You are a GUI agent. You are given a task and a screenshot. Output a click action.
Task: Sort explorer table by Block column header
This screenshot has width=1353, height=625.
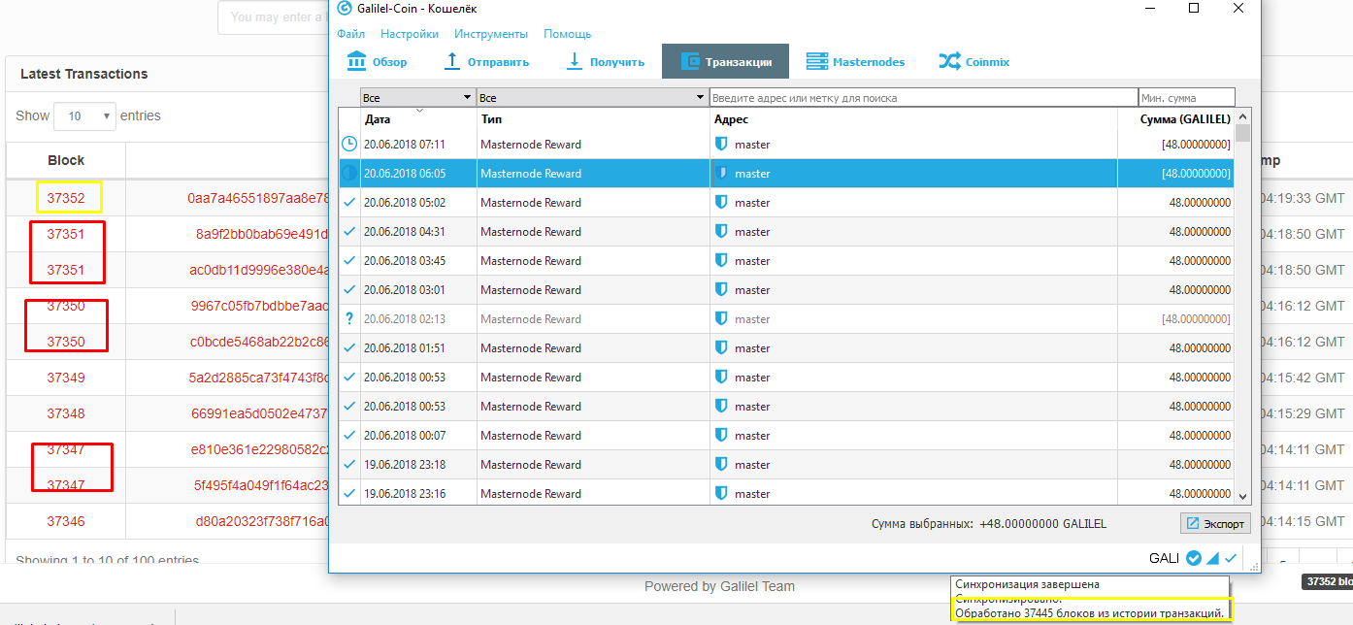tap(66, 160)
